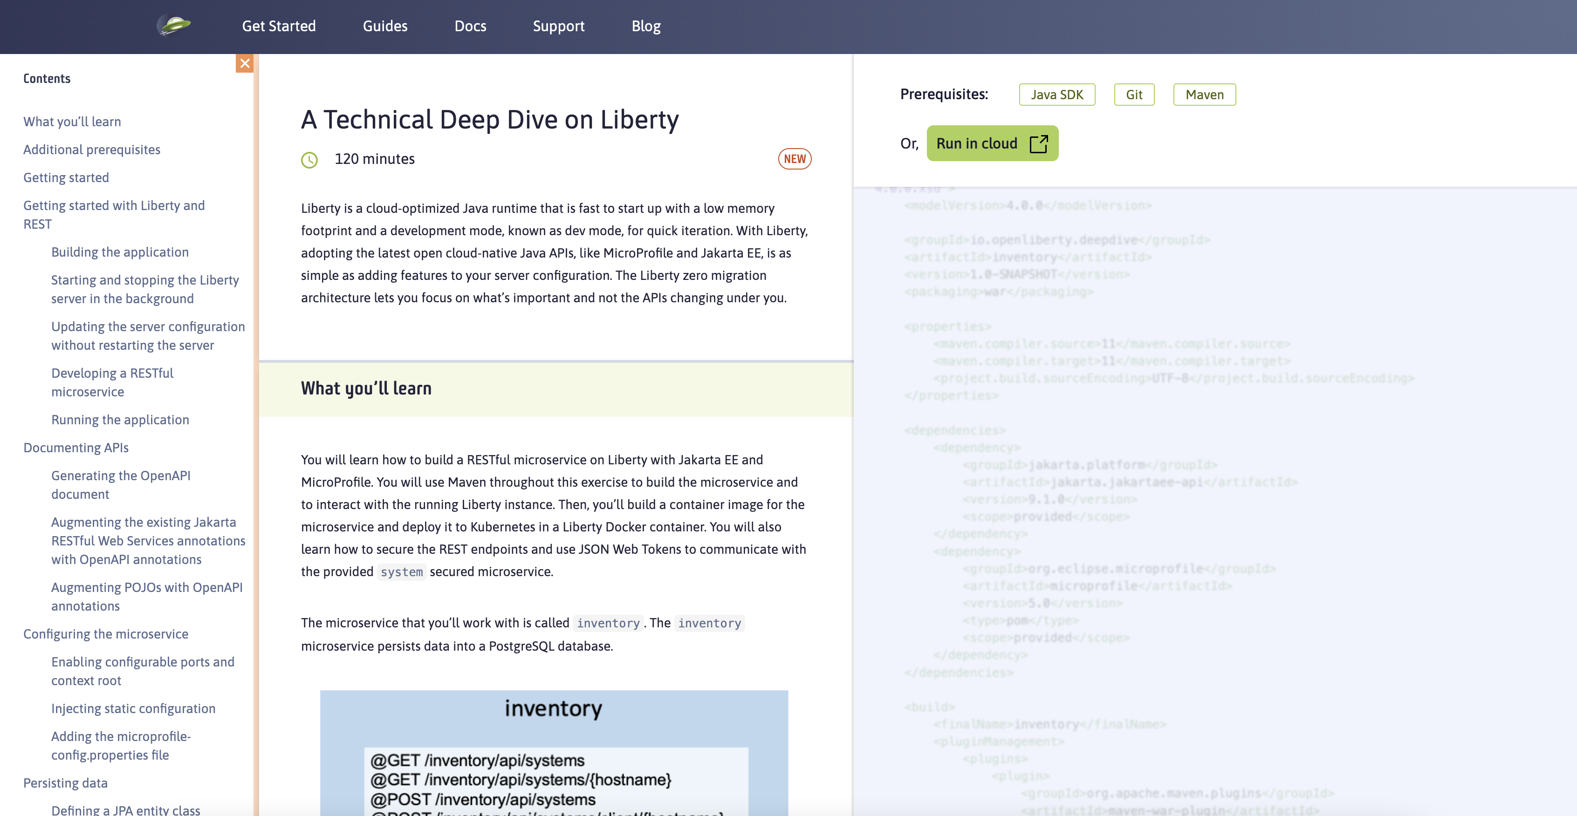The image size is (1577, 816).
Task: Navigate to Documenting APIs section
Action: [x=76, y=448]
